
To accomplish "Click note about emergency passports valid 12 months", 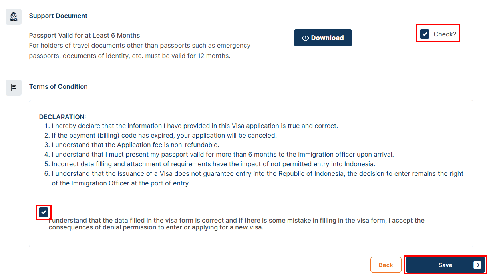I will (x=140, y=51).
